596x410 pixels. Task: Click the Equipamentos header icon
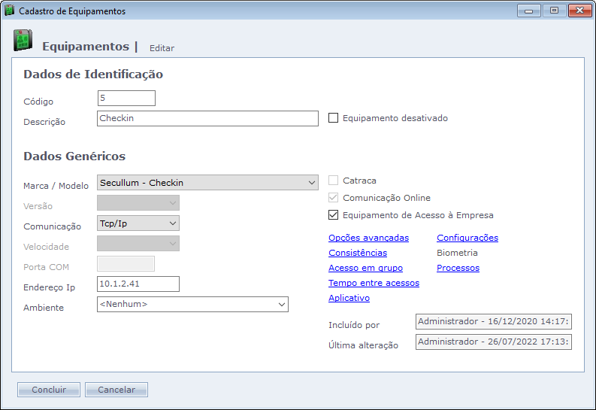[x=23, y=41]
